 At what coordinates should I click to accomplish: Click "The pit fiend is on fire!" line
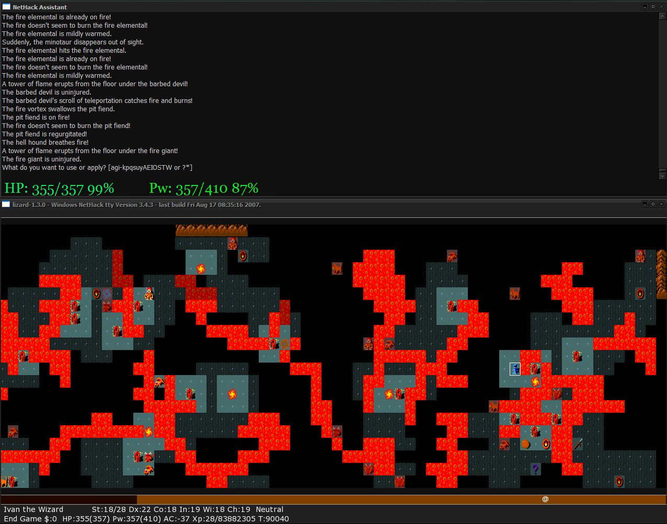tap(36, 118)
